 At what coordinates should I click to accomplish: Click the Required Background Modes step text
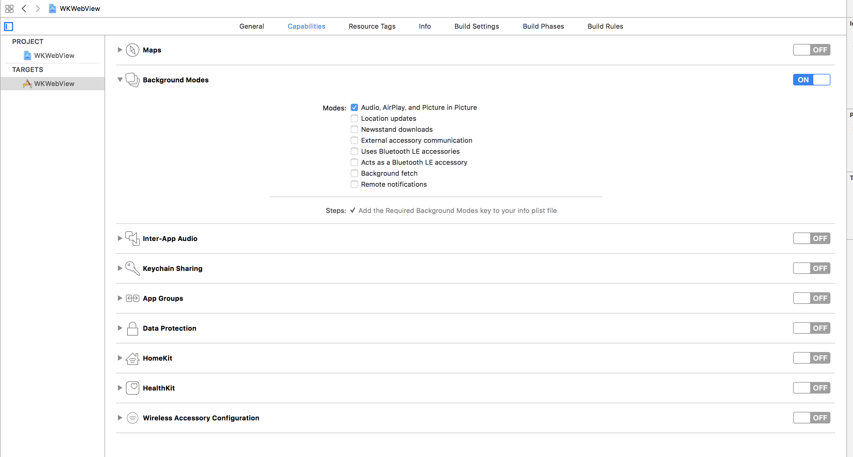pos(457,211)
